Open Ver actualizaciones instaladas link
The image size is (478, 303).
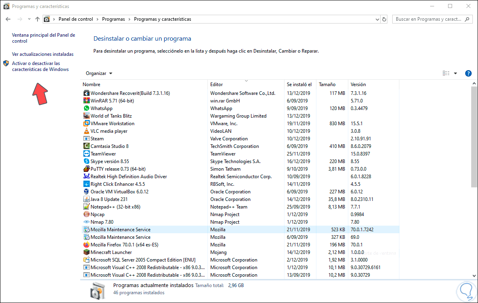[x=43, y=54]
